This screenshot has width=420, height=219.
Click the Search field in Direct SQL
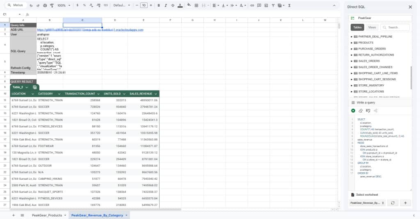pyautogui.click(x=395, y=27)
